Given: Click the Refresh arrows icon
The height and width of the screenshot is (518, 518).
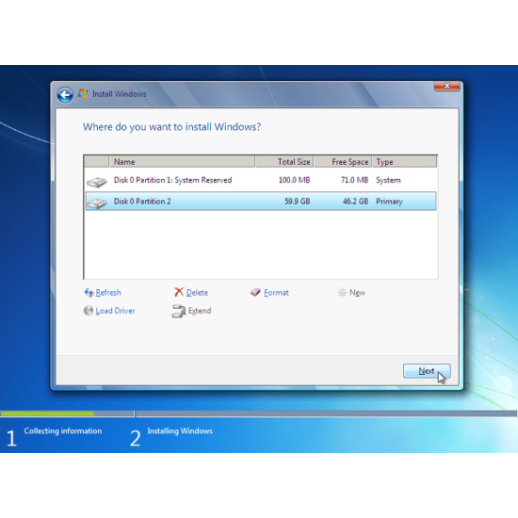Looking at the screenshot, I should 89,292.
